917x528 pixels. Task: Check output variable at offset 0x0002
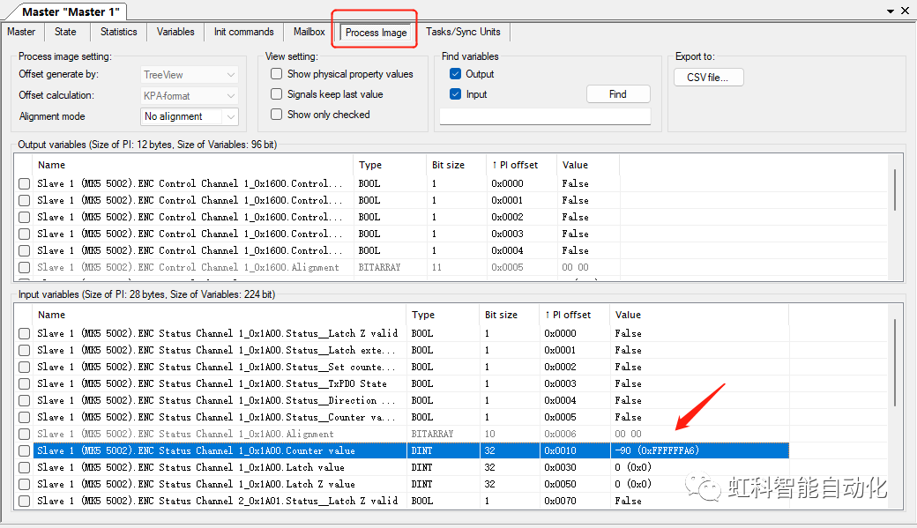click(x=24, y=217)
